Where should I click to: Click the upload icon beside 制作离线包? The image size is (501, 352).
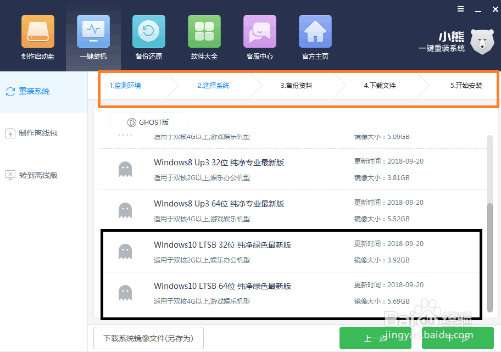tap(10, 133)
